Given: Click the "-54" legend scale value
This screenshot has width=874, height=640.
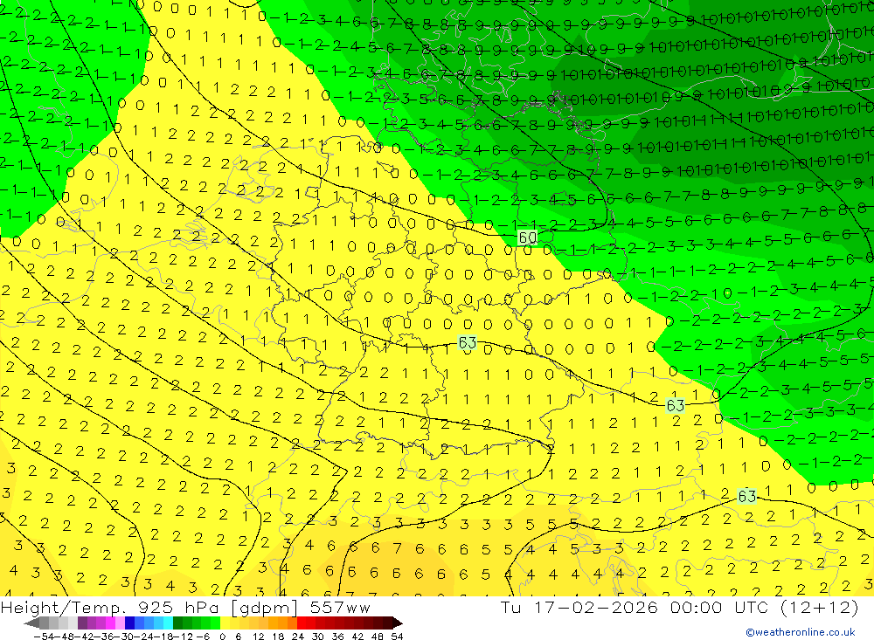Looking at the screenshot, I should [44, 637].
